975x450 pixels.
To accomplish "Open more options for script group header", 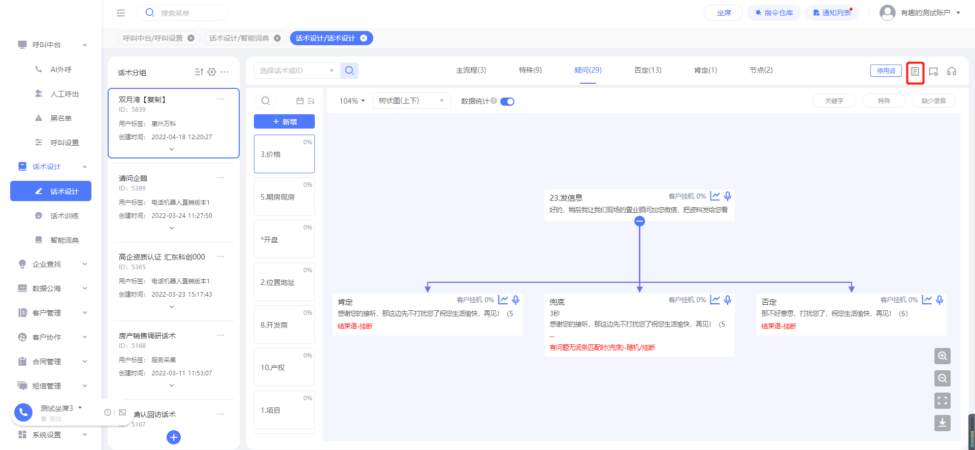I will tap(224, 72).
